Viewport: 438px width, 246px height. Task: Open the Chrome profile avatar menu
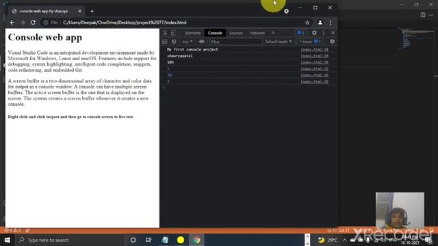pos(320,23)
